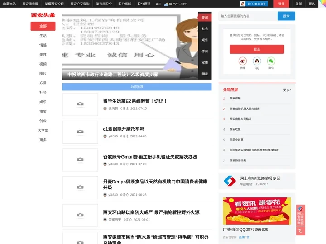Click the blue 搜索 button
Image resolution: width=326 pixels, height=244 pixels.
pos(286,16)
